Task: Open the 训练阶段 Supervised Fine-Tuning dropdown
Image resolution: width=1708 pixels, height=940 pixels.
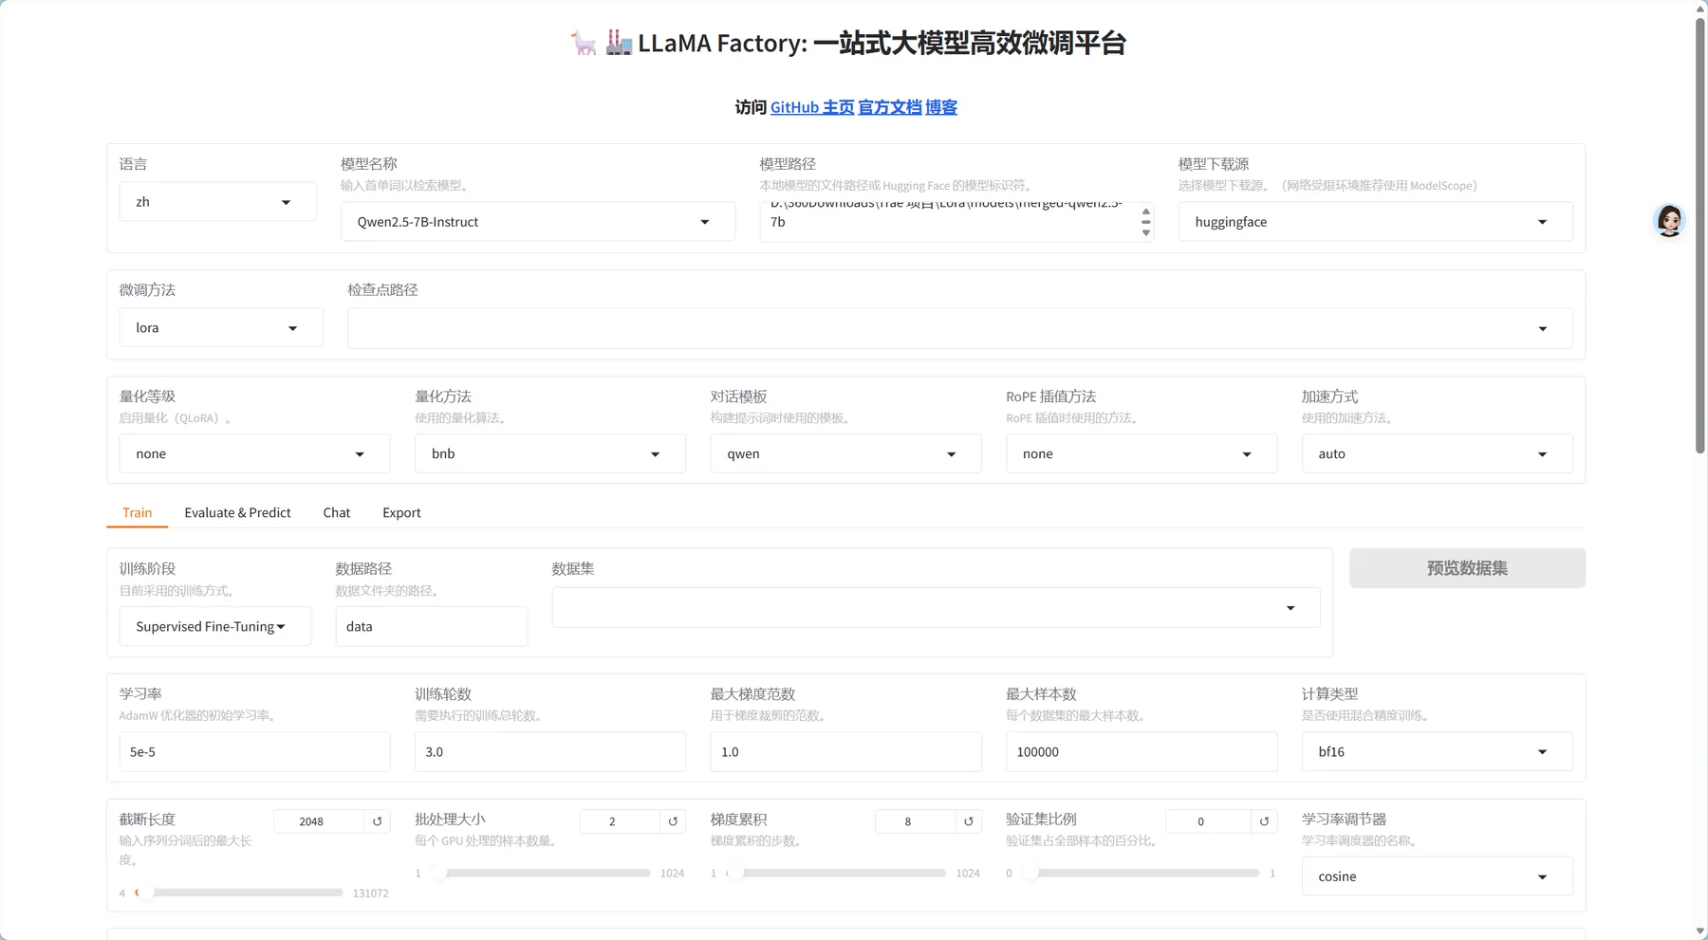Action: coord(215,627)
